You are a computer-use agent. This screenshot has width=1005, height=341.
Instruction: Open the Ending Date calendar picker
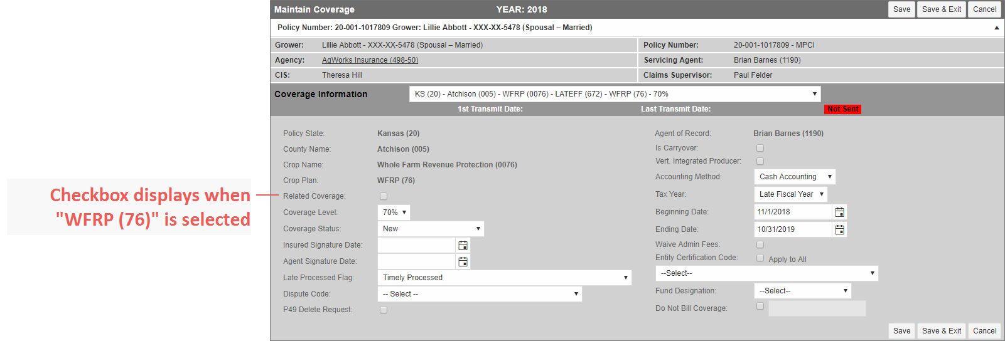pyautogui.click(x=839, y=230)
